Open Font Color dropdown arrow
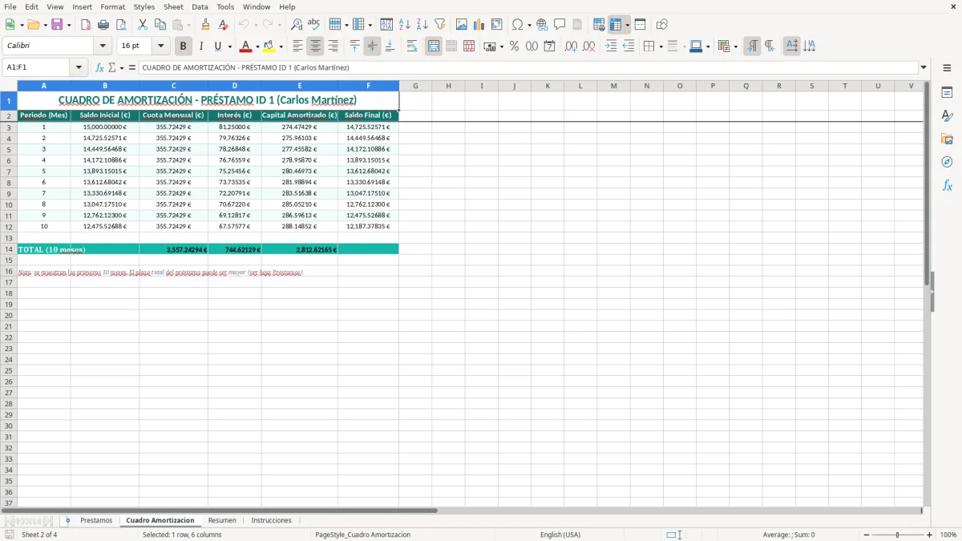Screen dimensions: 962x541 [257, 46]
